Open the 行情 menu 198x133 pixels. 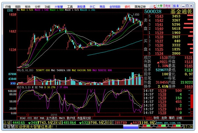tap(8, 6)
